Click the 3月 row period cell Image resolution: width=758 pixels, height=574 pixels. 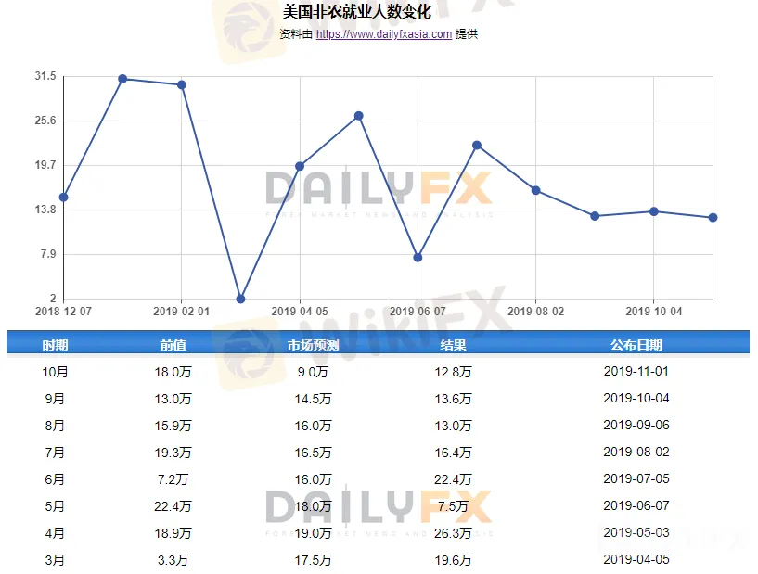55,560
